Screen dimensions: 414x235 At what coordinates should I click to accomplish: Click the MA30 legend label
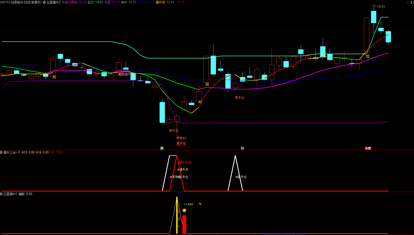click(141, 2)
